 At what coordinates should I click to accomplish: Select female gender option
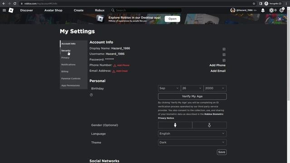tap(209, 125)
